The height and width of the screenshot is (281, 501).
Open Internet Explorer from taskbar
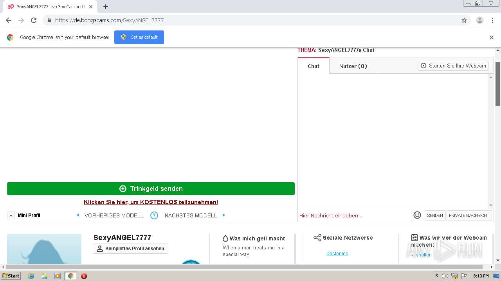click(31, 276)
